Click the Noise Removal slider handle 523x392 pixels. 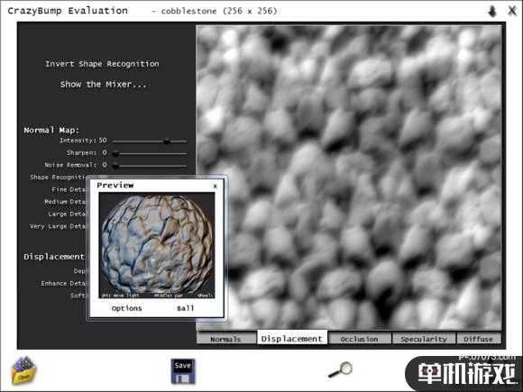(115, 165)
